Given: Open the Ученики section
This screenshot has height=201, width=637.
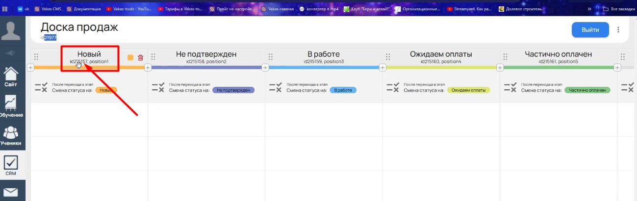Looking at the screenshot, I should (x=11, y=136).
